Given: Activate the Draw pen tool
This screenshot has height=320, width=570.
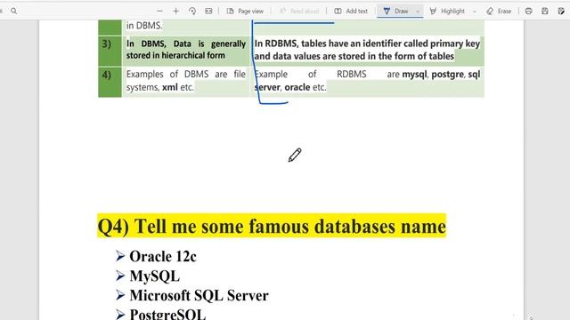Looking at the screenshot, I should [395, 12].
